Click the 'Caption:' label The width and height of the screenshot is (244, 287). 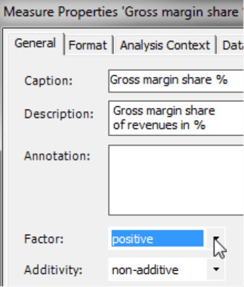click(x=49, y=81)
